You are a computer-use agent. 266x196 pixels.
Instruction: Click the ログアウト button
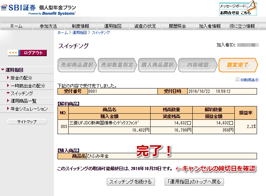[x=27, y=53]
